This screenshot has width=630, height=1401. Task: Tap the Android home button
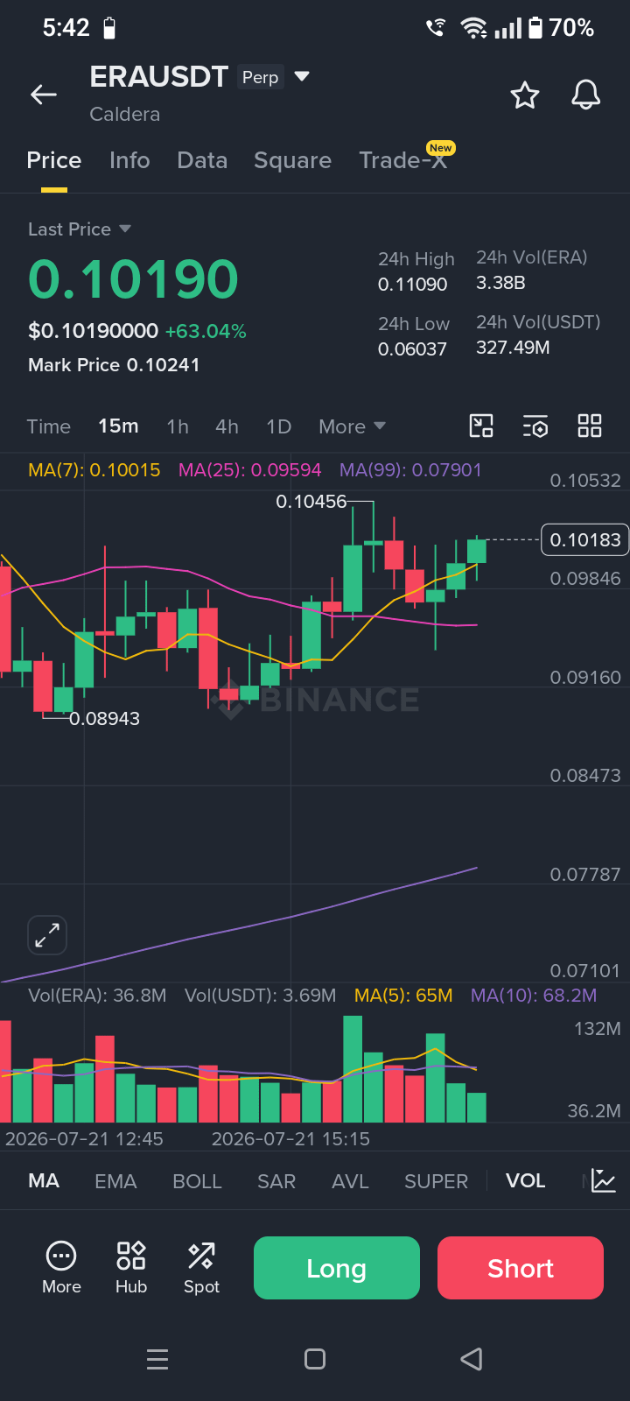pyautogui.click(x=315, y=1359)
